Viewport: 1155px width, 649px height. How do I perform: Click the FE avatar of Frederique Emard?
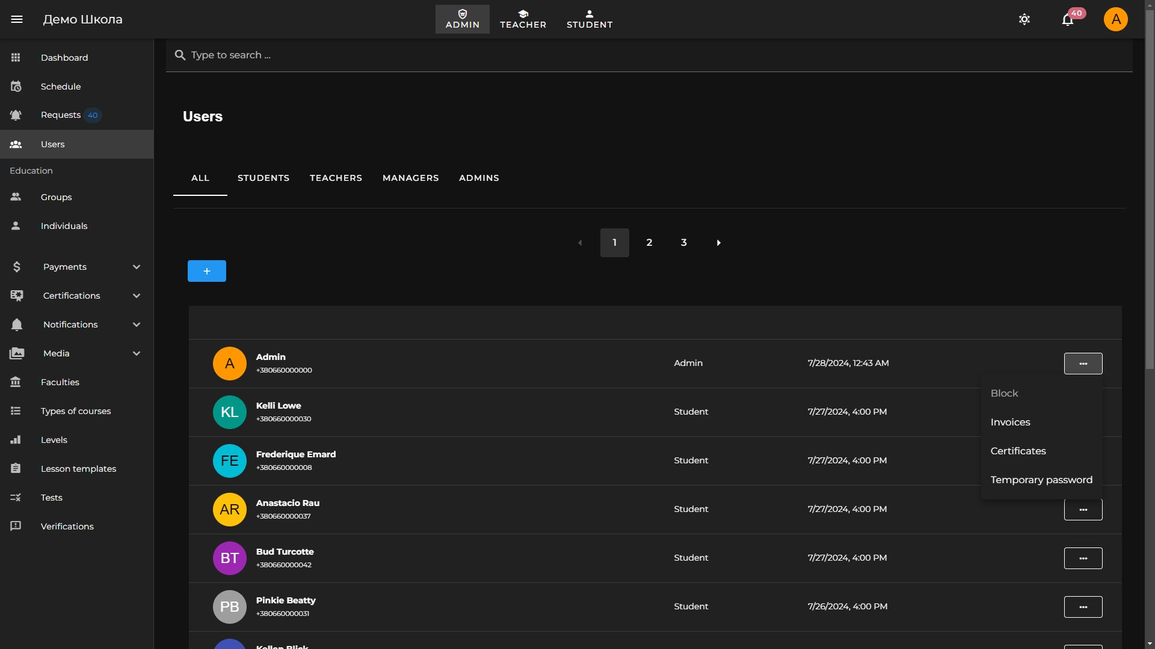(x=230, y=461)
